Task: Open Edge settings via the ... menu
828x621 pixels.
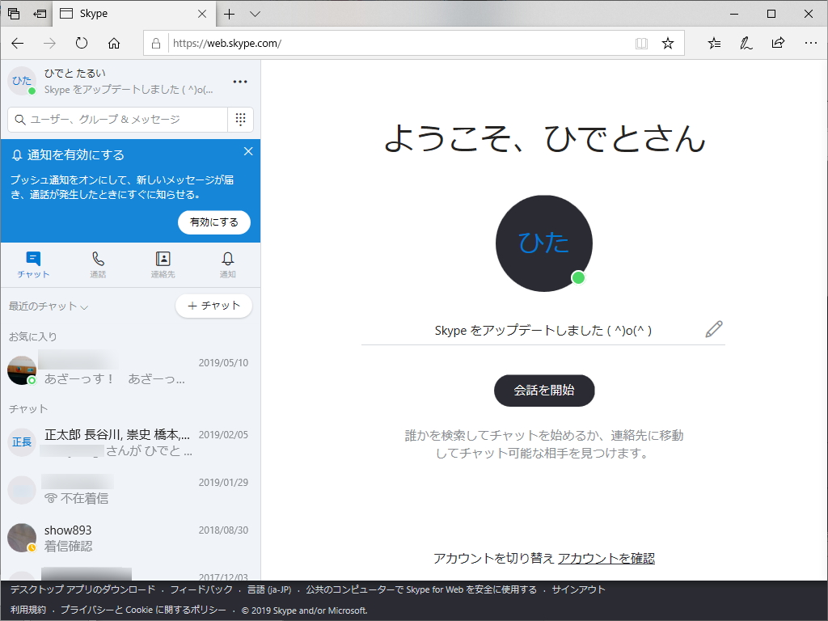Action: [810, 43]
